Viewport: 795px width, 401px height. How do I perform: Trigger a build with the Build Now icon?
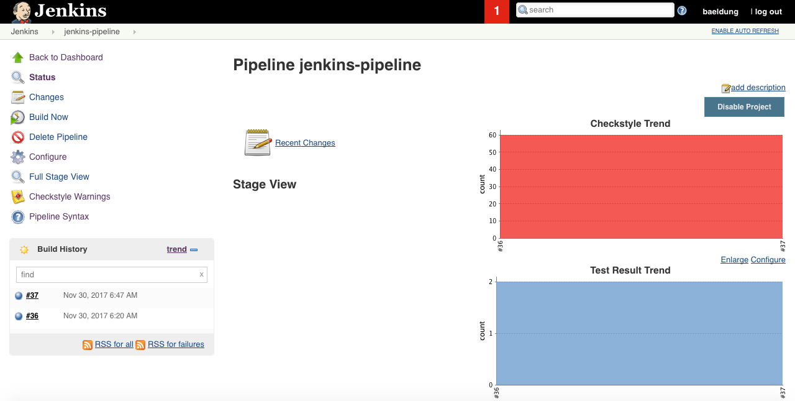17,117
